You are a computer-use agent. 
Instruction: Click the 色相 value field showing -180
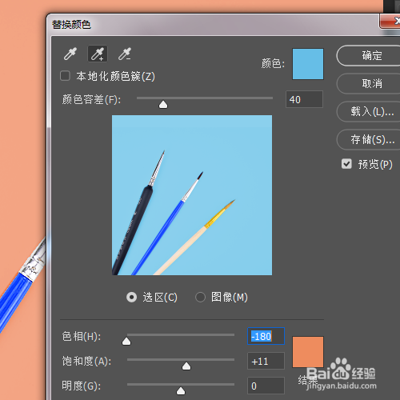coord(266,336)
